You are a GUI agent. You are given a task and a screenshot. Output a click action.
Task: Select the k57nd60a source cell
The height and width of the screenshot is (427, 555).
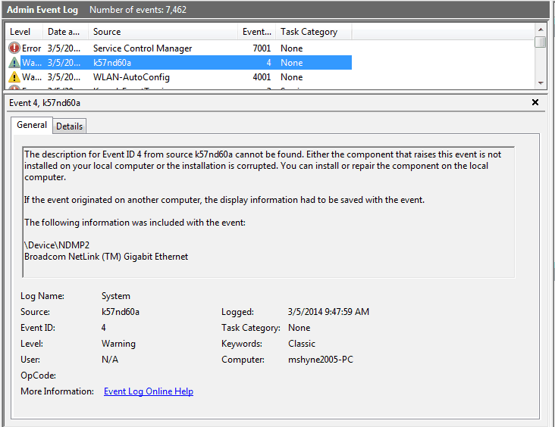coord(112,63)
